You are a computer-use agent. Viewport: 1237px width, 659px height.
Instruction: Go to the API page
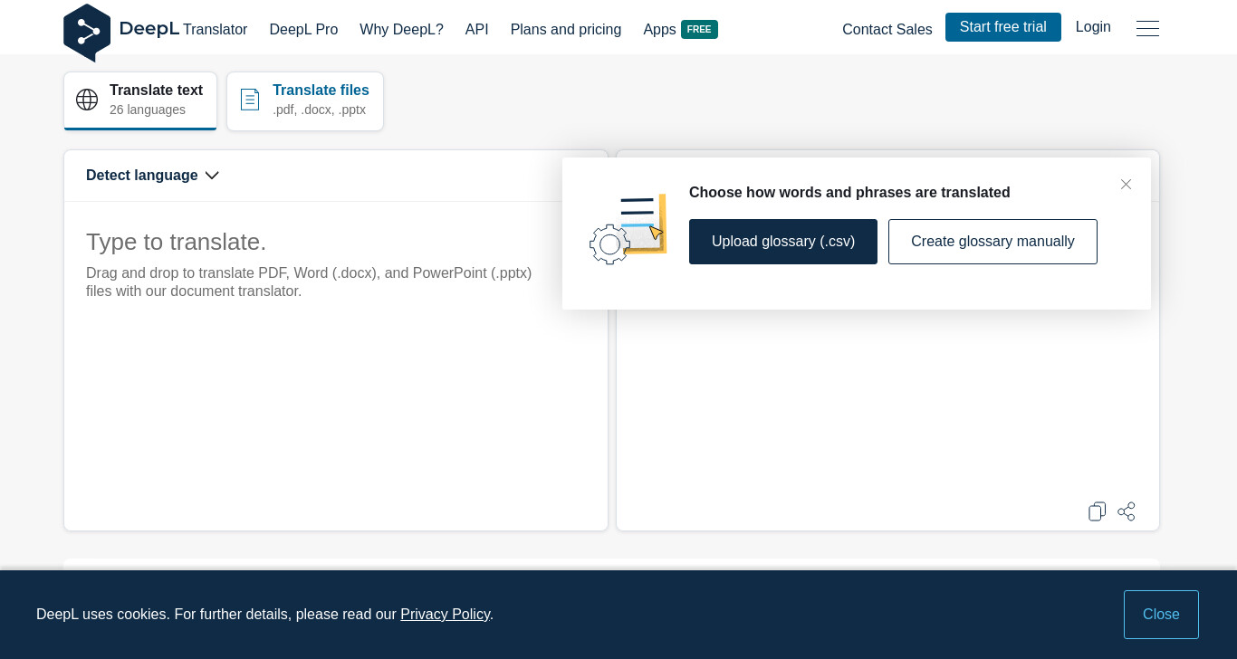(477, 29)
